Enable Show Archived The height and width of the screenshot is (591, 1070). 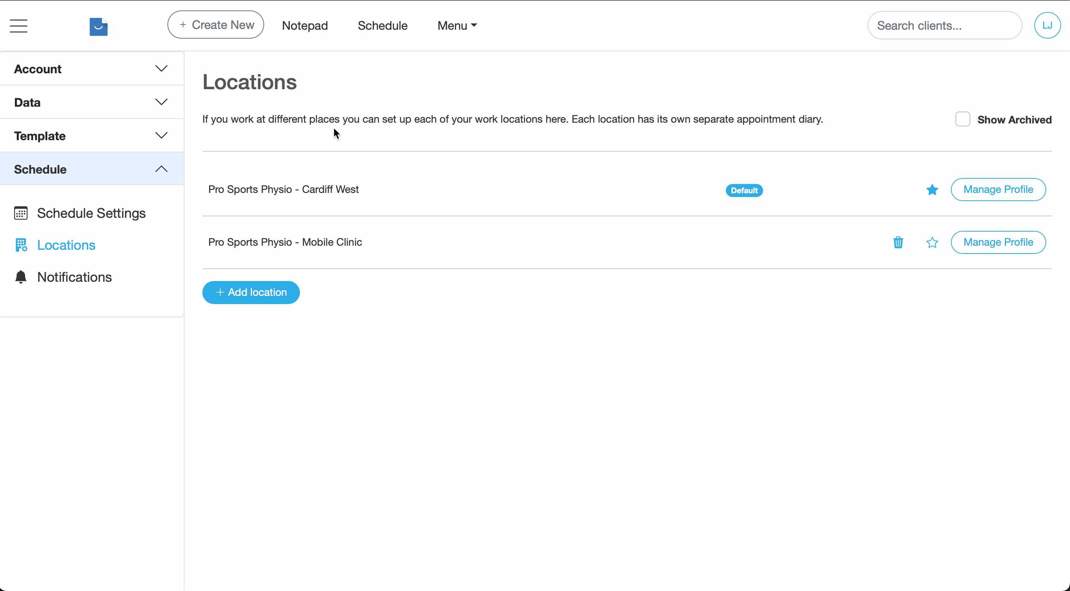[962, 119]
